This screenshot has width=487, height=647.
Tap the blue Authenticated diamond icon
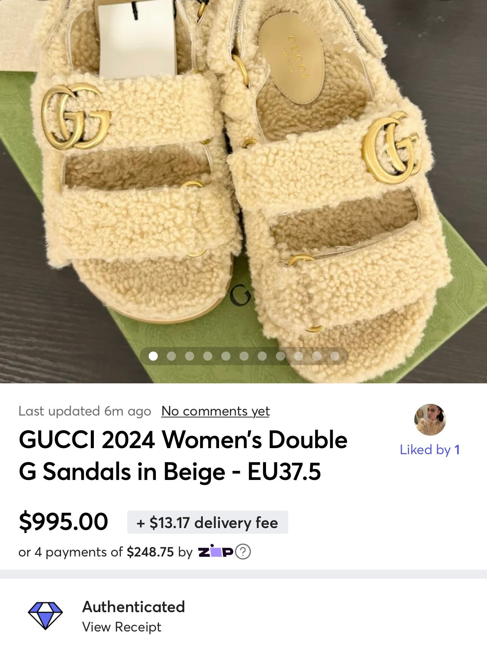[x=45, y=616]
